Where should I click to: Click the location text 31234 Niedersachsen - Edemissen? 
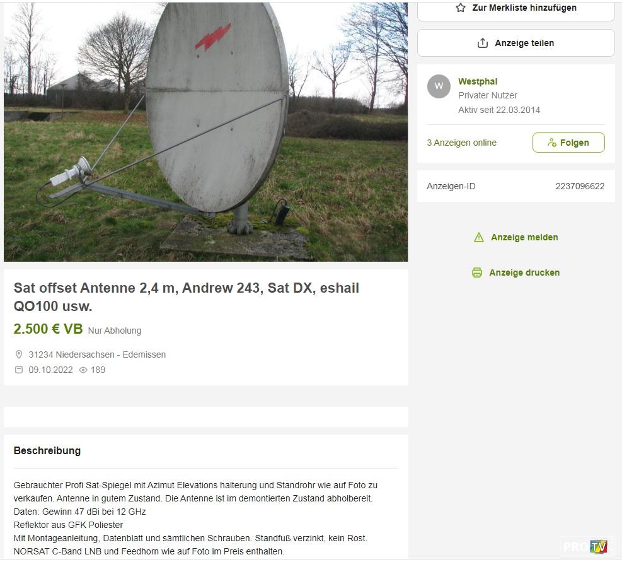pos(97,354)
